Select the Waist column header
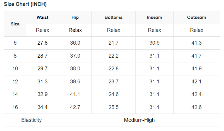The width and height of the screenshot is (224, 131). pyautogui.click(x=42, y=17)
